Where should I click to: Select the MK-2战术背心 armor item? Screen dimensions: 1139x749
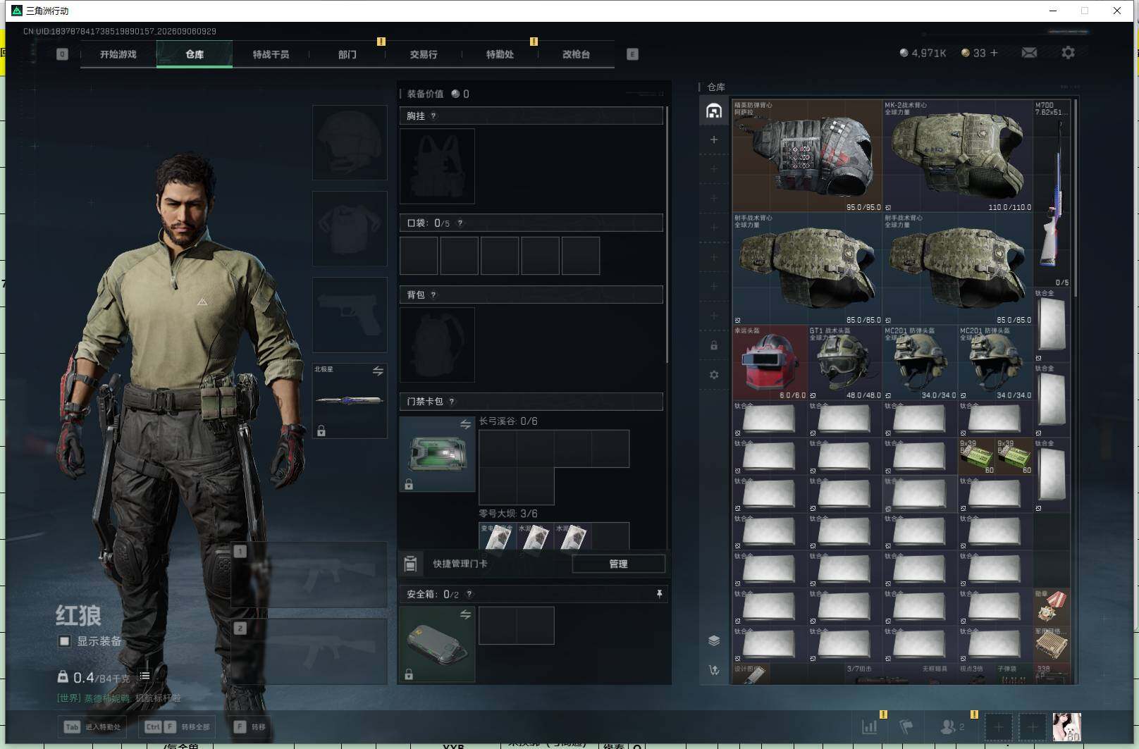[958, 156]
